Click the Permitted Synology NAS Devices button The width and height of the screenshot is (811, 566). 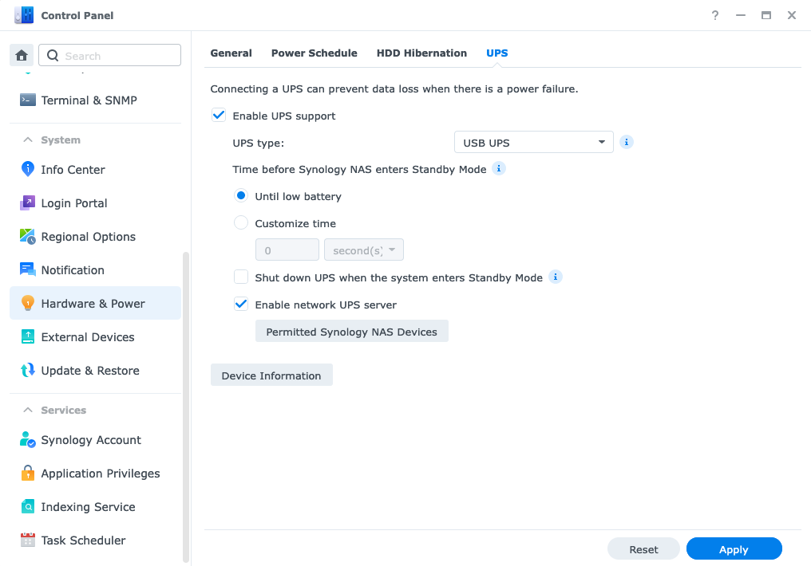tap(352, 332)
